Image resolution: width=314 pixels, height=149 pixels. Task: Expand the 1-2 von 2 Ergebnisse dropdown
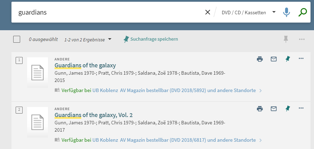click(x=88, y=40)
